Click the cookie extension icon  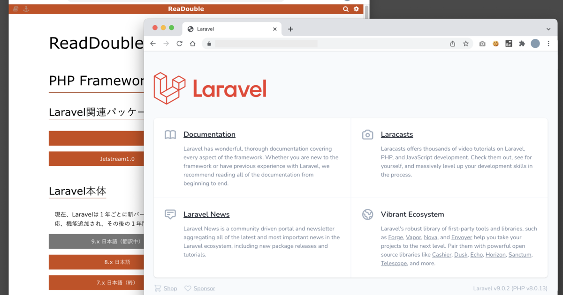(495, 44)
